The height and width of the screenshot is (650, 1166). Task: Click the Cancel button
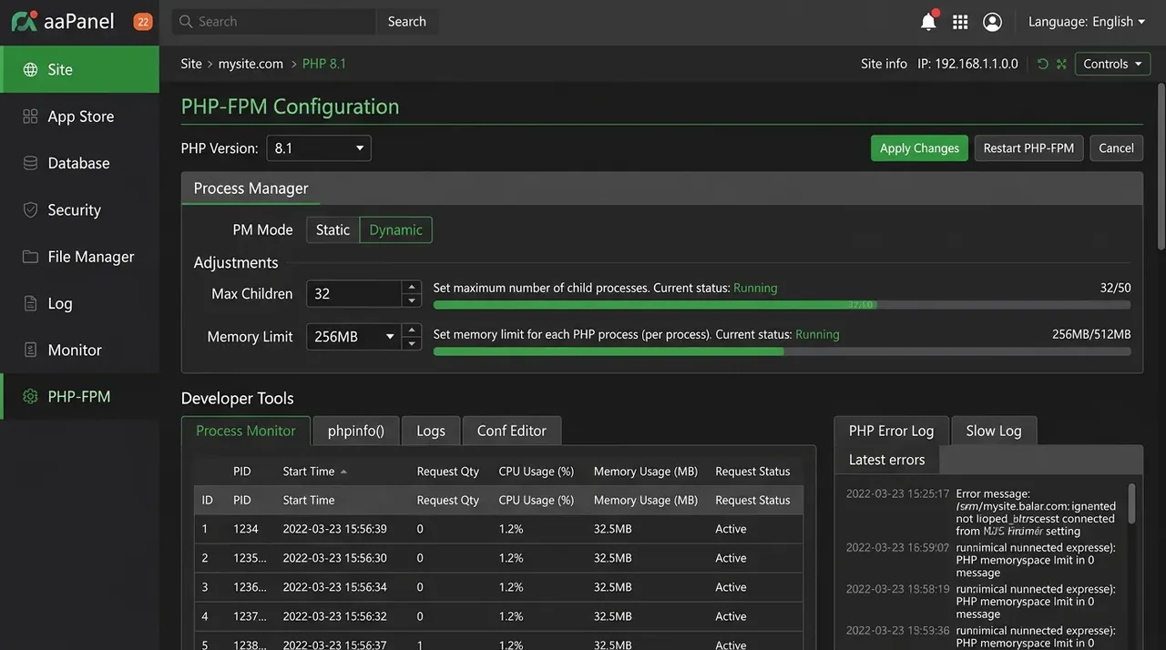1116,148
